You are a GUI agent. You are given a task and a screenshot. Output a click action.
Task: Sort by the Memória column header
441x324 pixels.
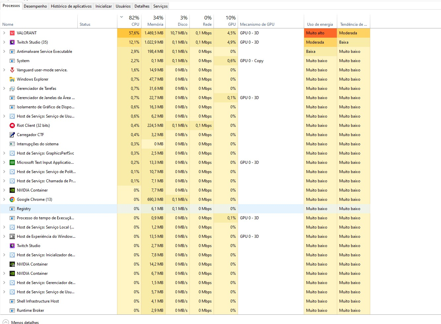(153, 21)
